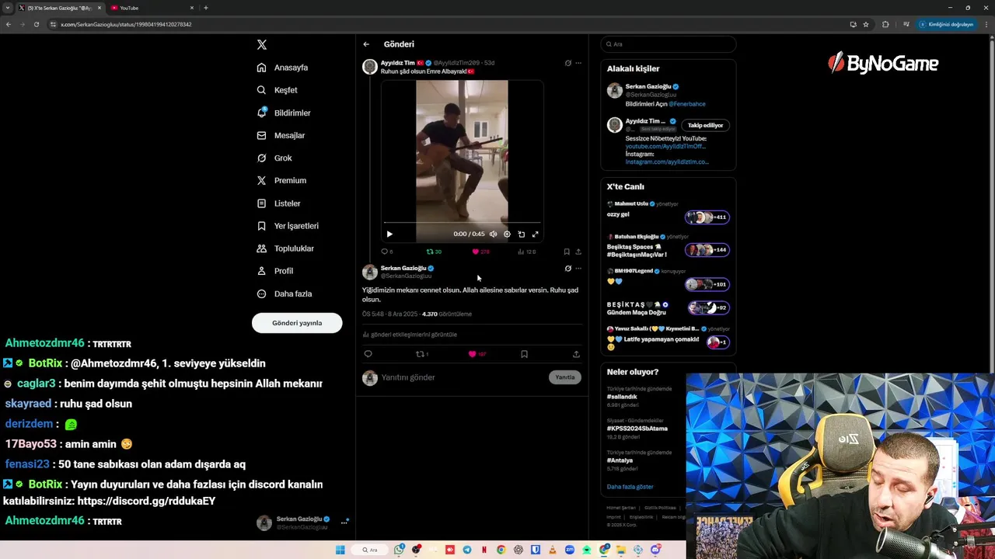
Task: Switch to YouTube browser tab
Action: click(x=152, y=8)
